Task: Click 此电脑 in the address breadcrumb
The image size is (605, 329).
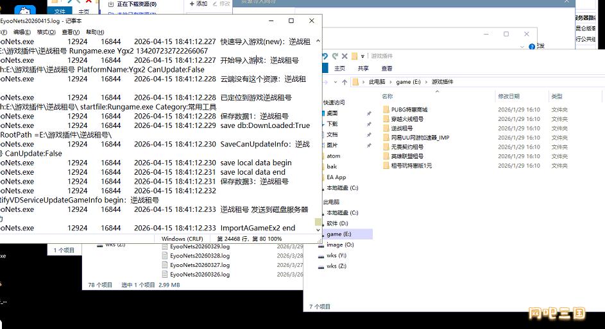Action: pyautogui.click(x=377, y=82)
